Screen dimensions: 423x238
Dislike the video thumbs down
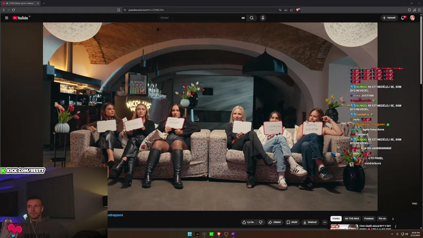coord(260,222)
